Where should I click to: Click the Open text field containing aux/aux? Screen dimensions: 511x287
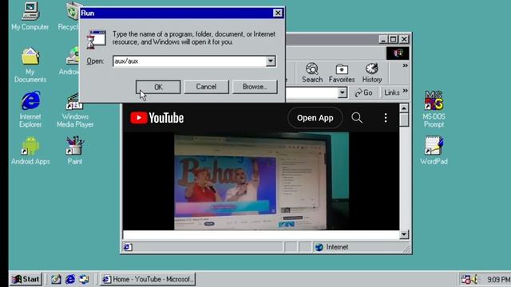pos(190,61)
